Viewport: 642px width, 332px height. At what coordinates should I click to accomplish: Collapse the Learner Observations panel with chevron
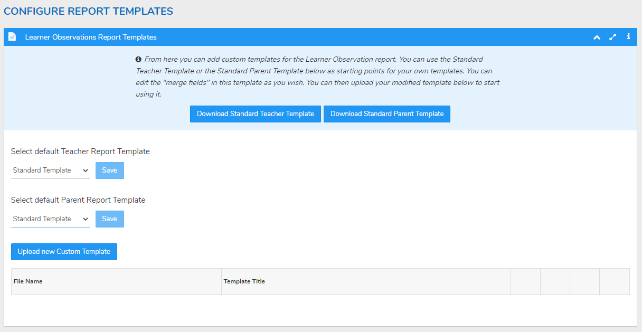coord(597,37)
